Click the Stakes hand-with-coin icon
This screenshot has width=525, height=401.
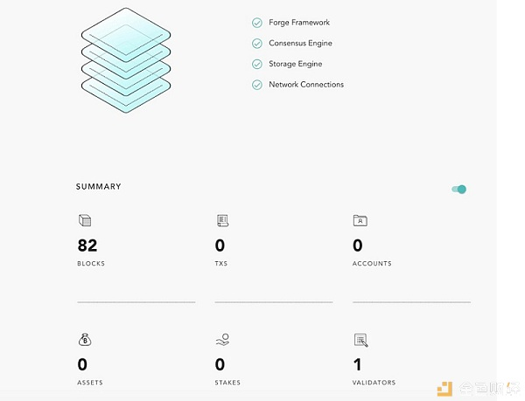pos(222,340)
